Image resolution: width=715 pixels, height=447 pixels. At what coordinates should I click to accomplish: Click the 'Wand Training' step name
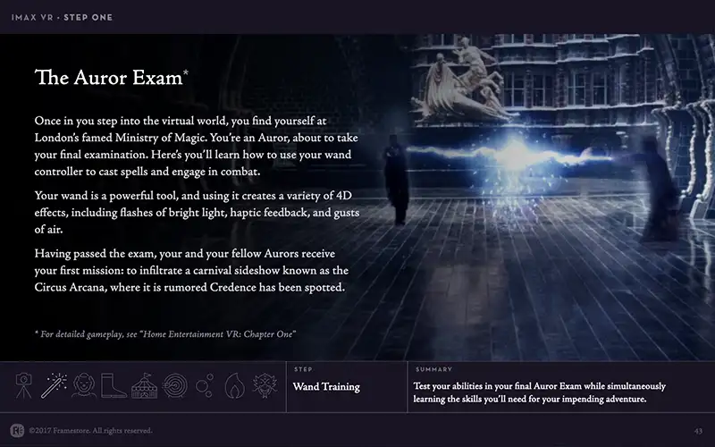pos(326,387)
